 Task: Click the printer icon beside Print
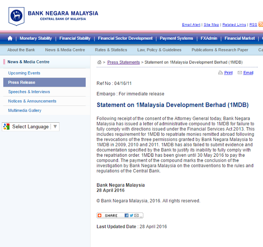(x=220, y=73)
